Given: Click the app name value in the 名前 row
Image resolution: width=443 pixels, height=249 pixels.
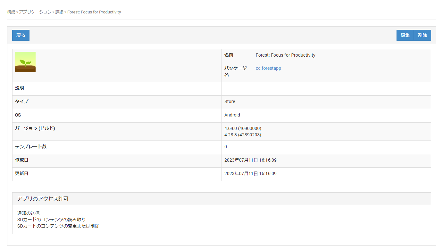Looking at the screenshot, I should coord(285,55).
